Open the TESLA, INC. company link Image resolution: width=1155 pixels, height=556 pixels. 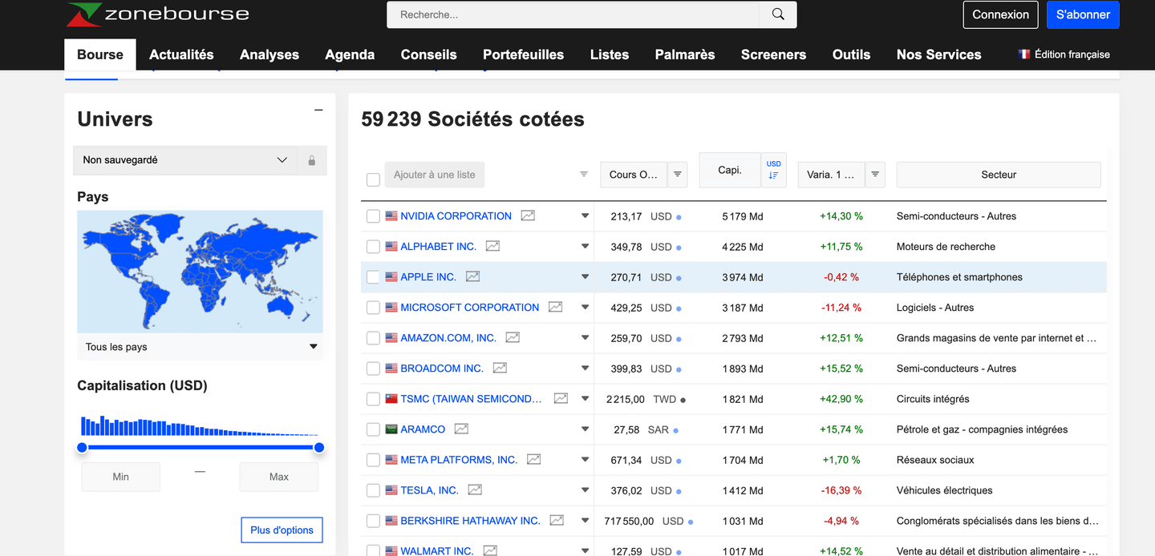click(430, 490)
